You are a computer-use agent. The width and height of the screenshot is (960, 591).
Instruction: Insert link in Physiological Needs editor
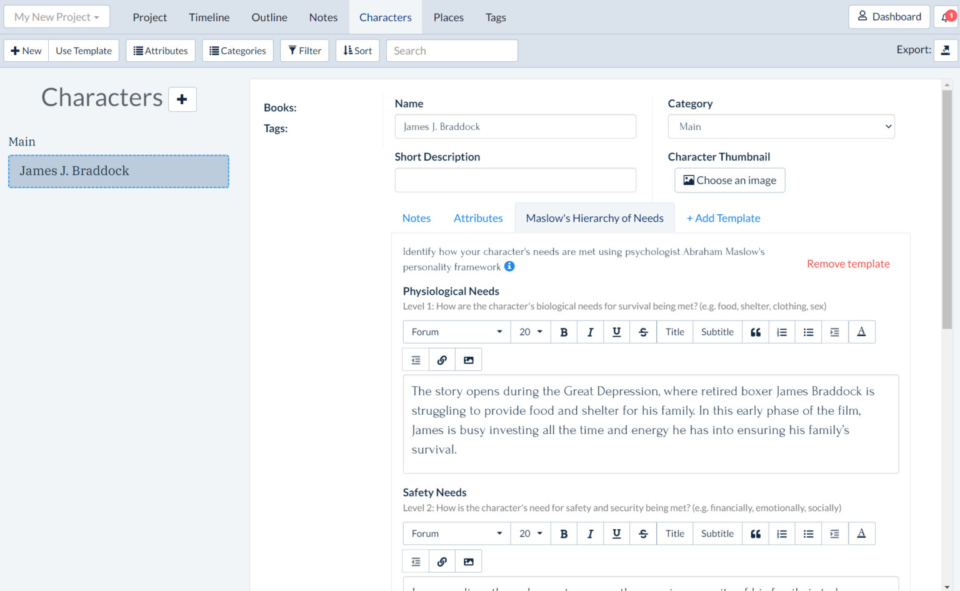[x=442, y=360]
